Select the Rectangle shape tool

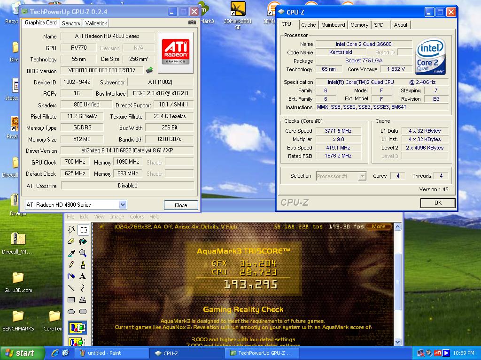71,300
